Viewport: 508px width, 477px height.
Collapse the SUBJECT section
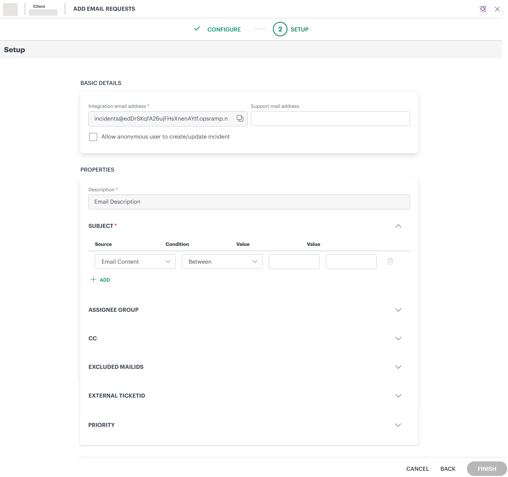398,226
